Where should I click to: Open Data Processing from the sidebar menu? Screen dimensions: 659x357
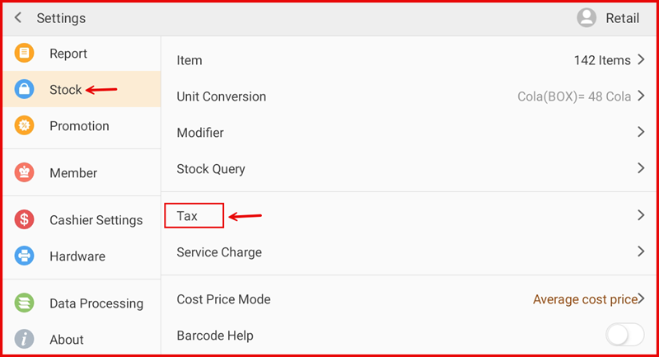click(96, 303)
